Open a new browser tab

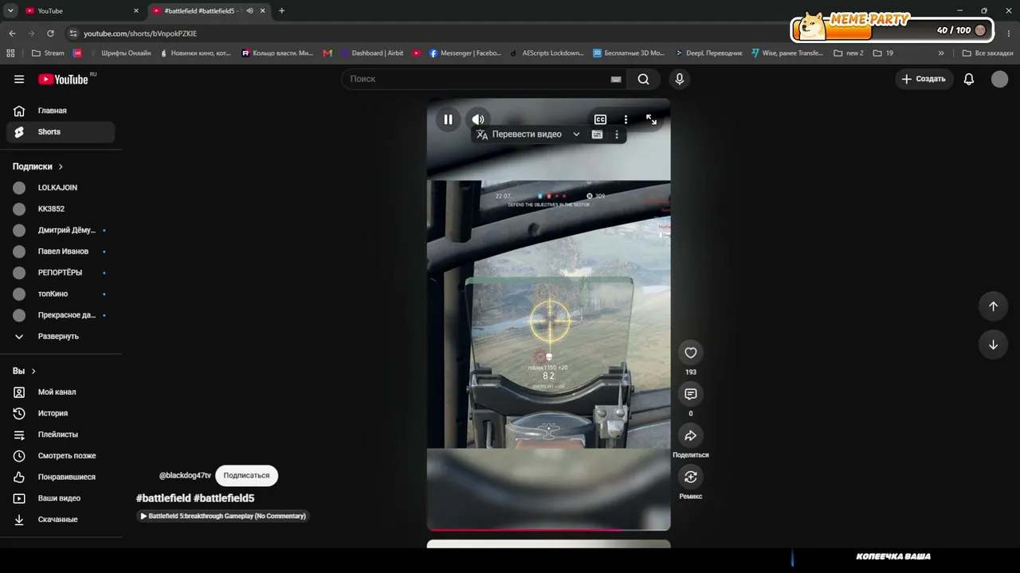[281, 11]
